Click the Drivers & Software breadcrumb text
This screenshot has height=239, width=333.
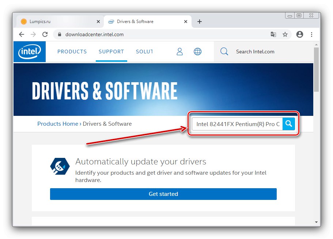(x=107, y=124)
